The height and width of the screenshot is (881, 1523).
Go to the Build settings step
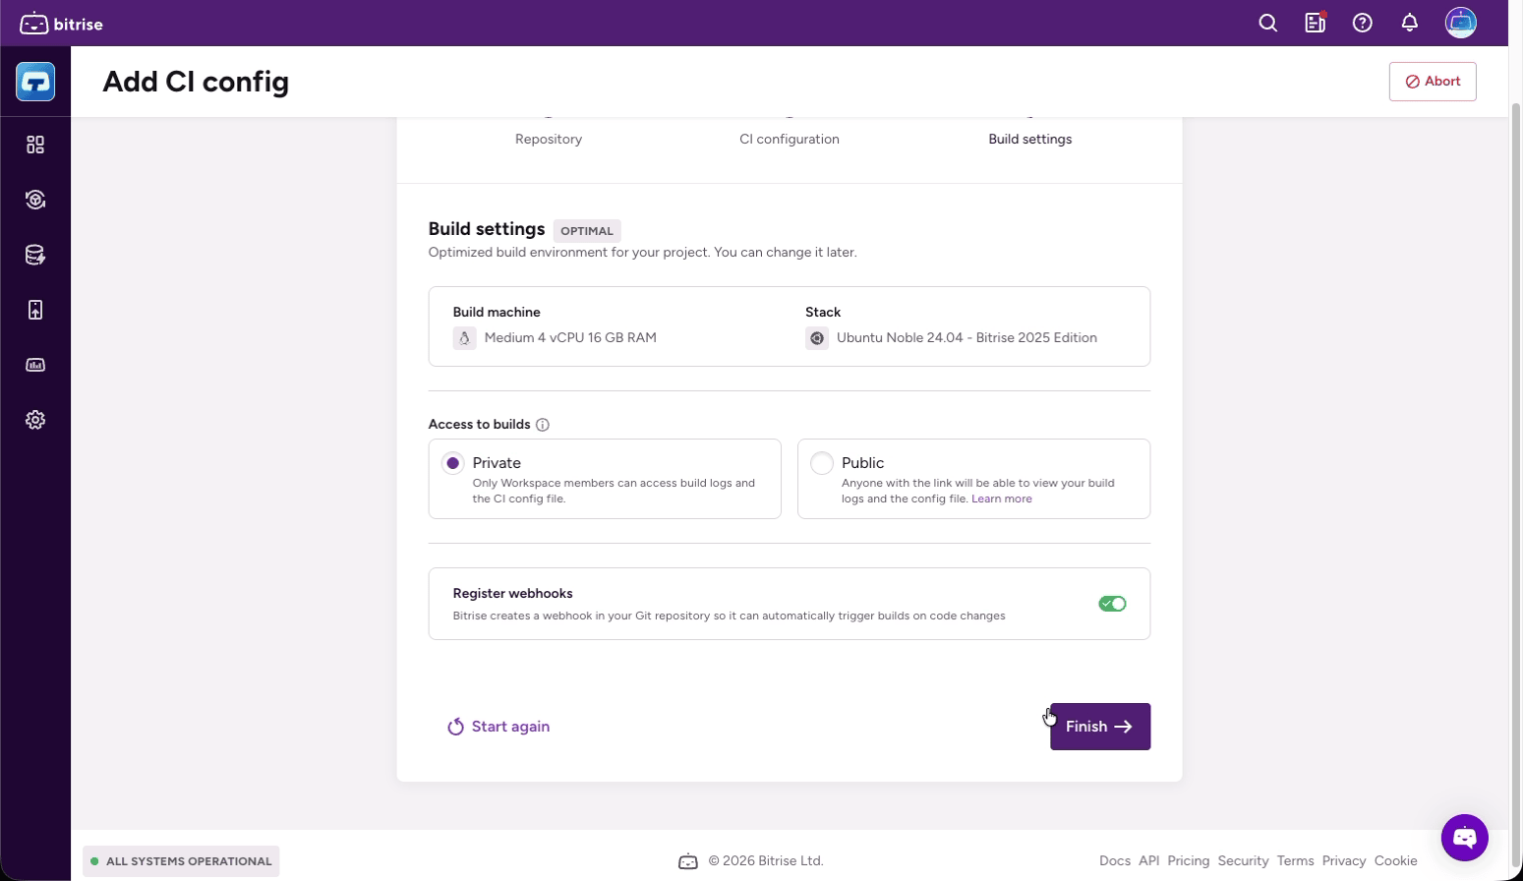pos(1030,139)
